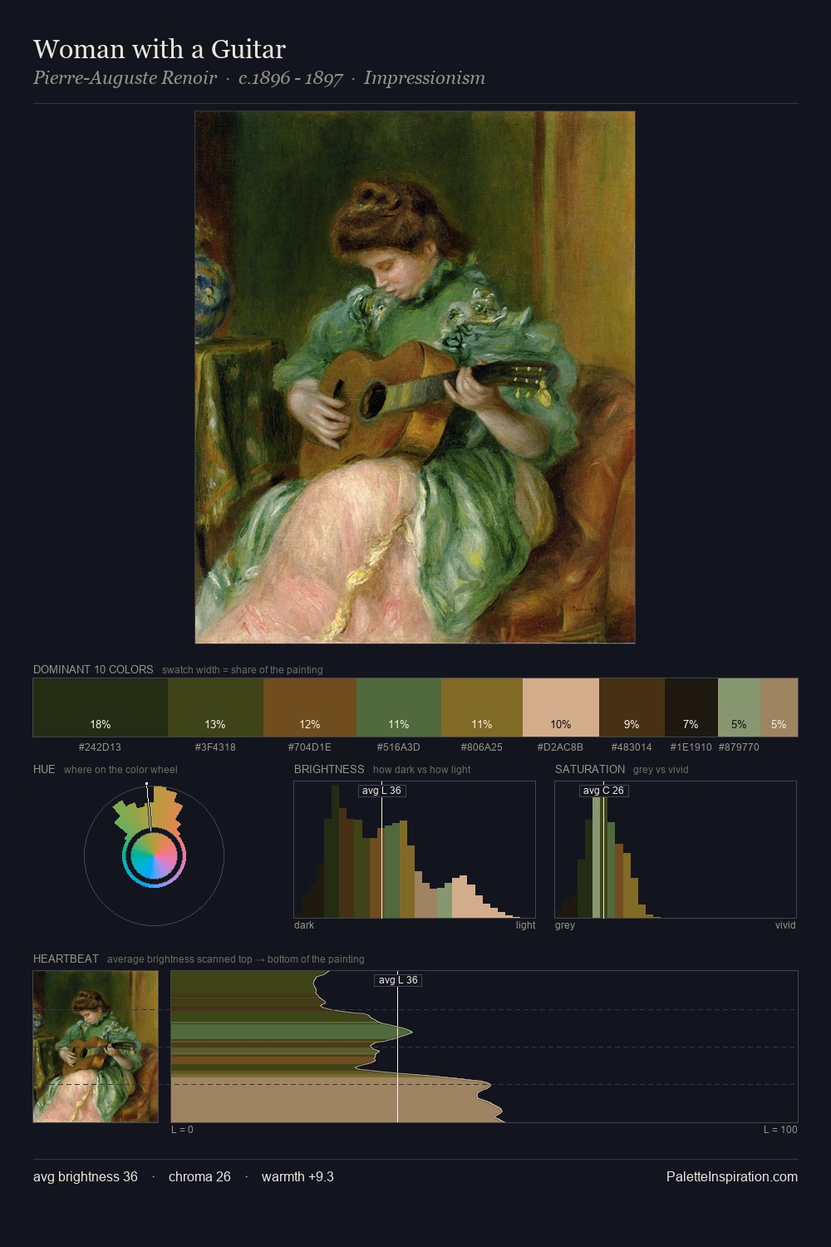831x1247 pixels.
Task: Click hex code #242D13
Action: click(x=100, y=747)
